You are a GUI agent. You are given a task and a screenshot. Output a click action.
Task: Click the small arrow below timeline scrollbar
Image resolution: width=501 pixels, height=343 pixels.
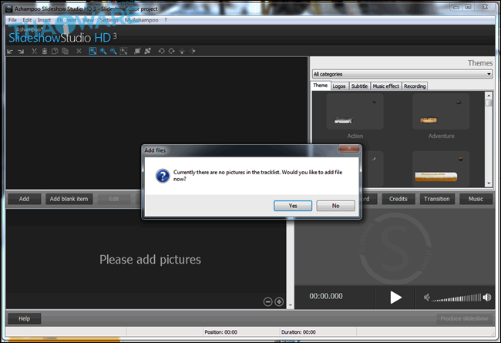click(290, 305)
